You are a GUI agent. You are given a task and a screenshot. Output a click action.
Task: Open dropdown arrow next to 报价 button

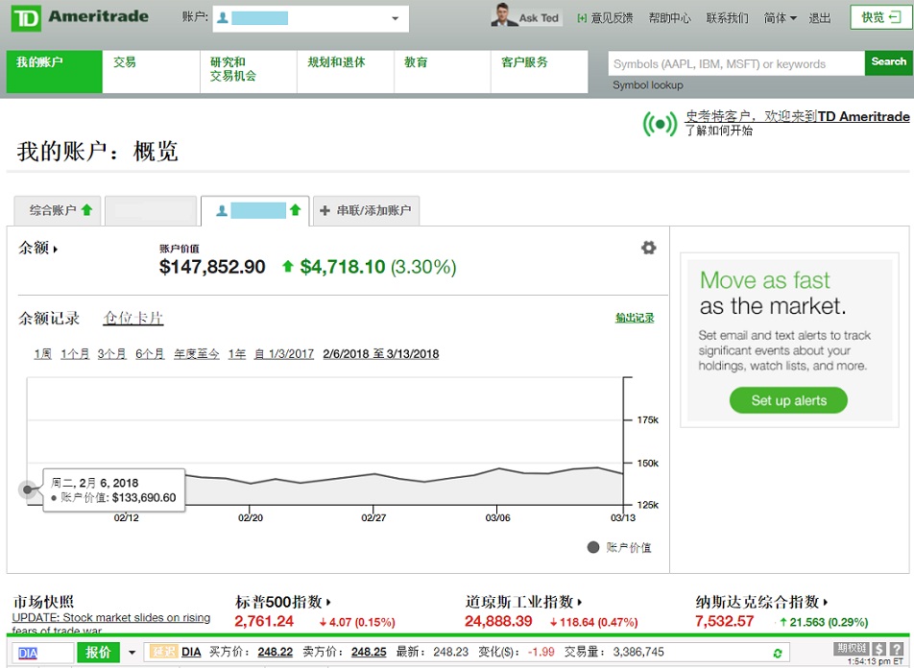pyautogui.click(x=132, y=653)
